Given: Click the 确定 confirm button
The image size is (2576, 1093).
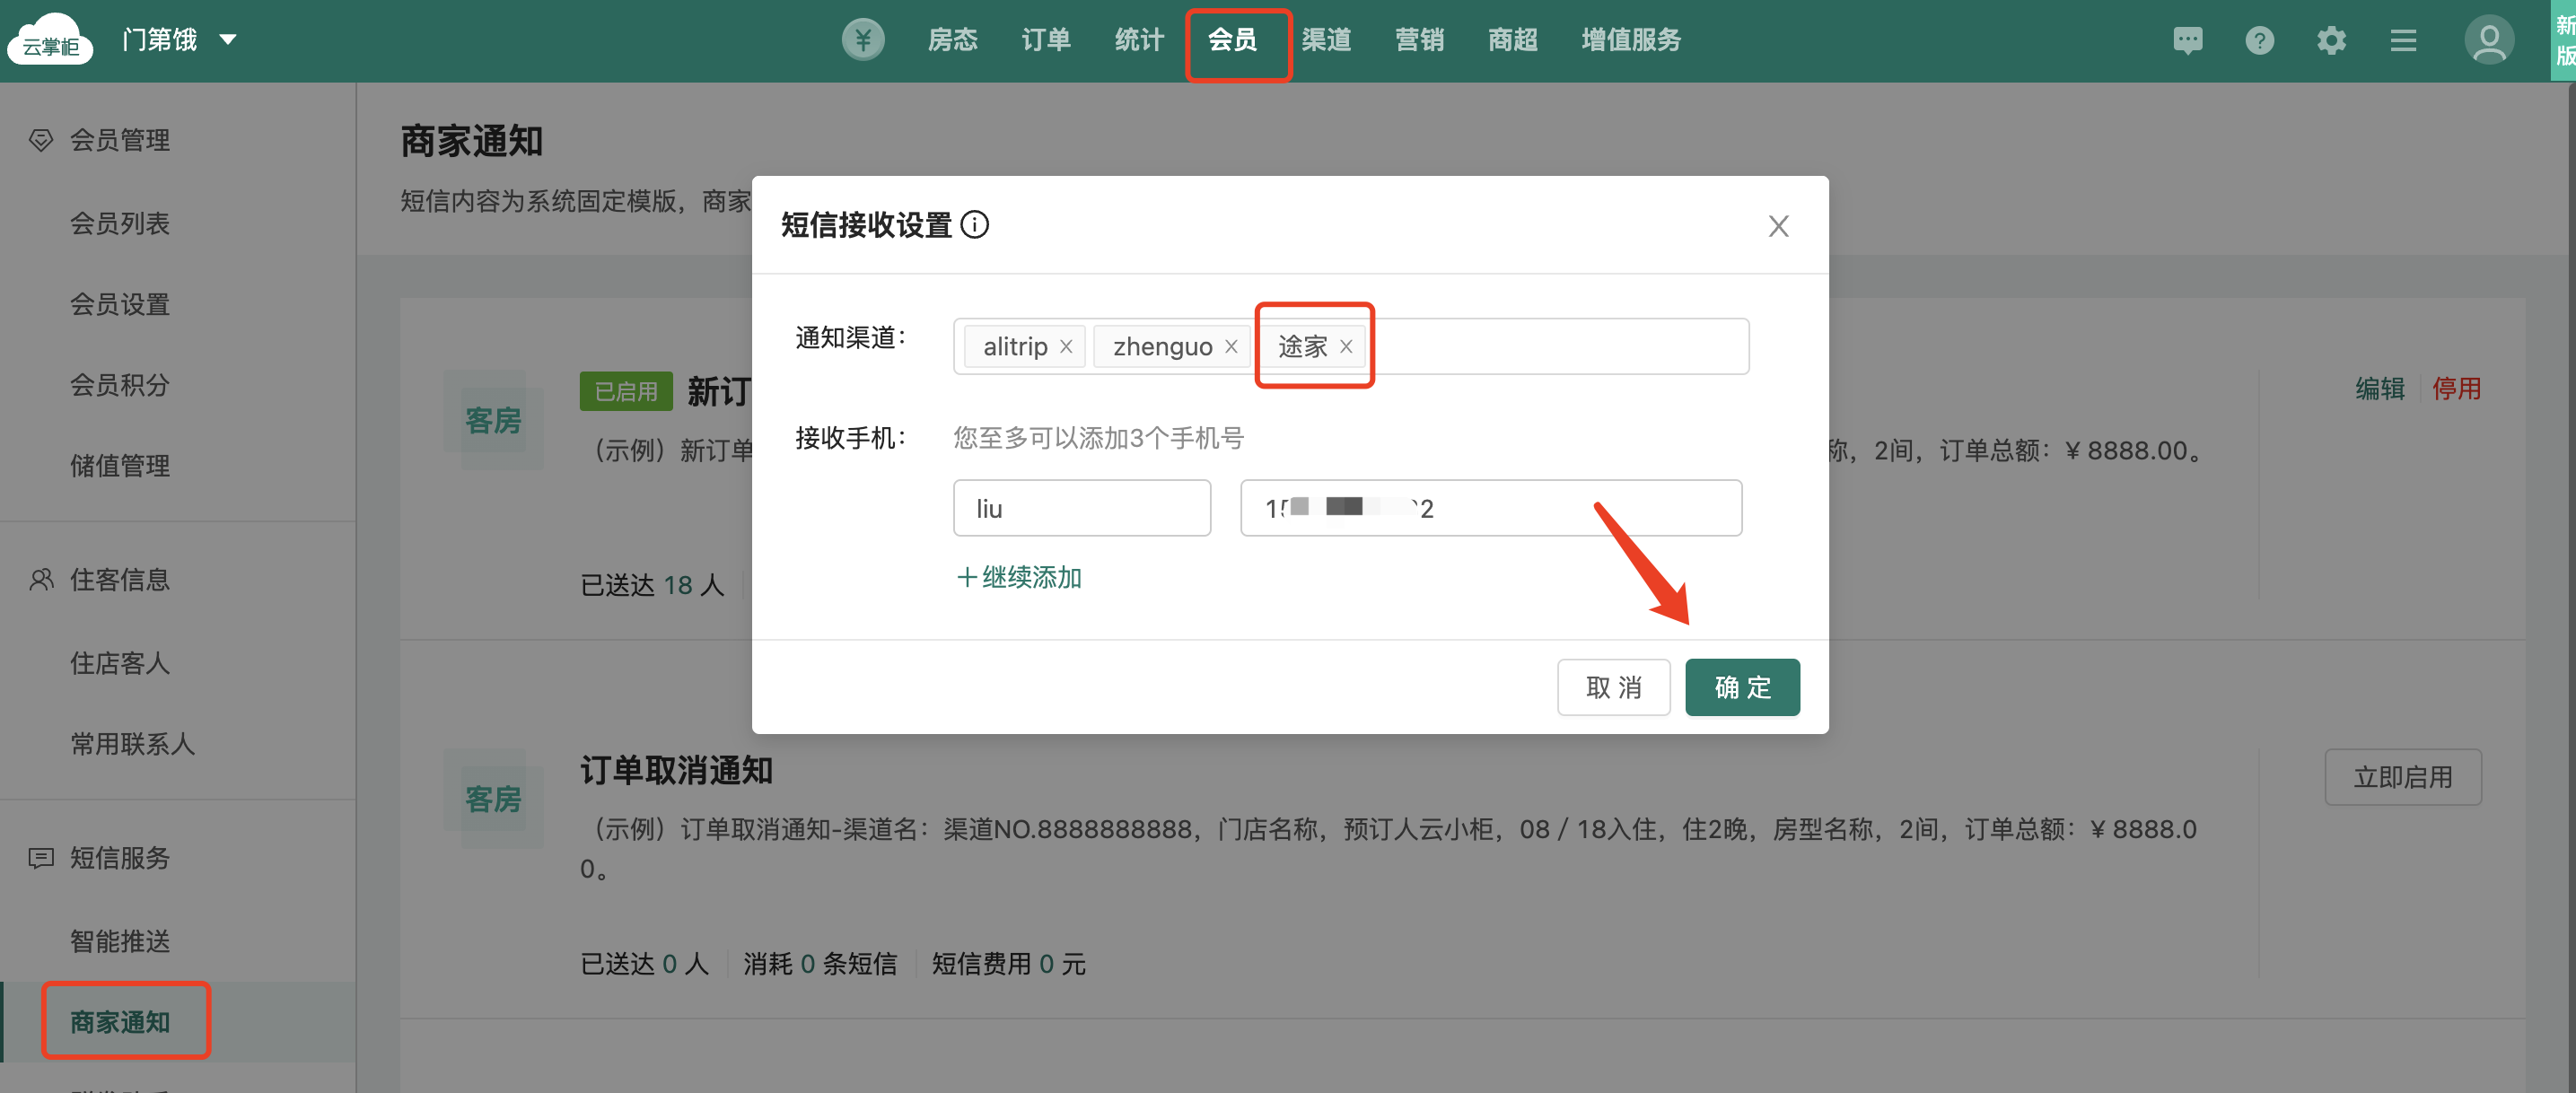Looking at the screenshot, I should click(1741, 687).
